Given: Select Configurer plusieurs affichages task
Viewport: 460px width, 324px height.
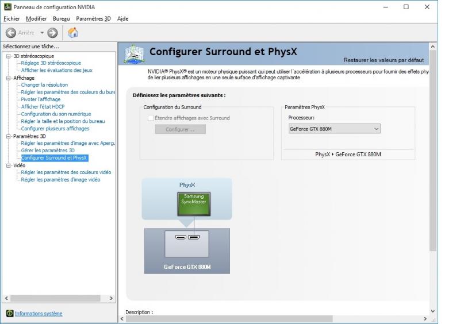Looking at the screenshot, I should pos(55,129).
